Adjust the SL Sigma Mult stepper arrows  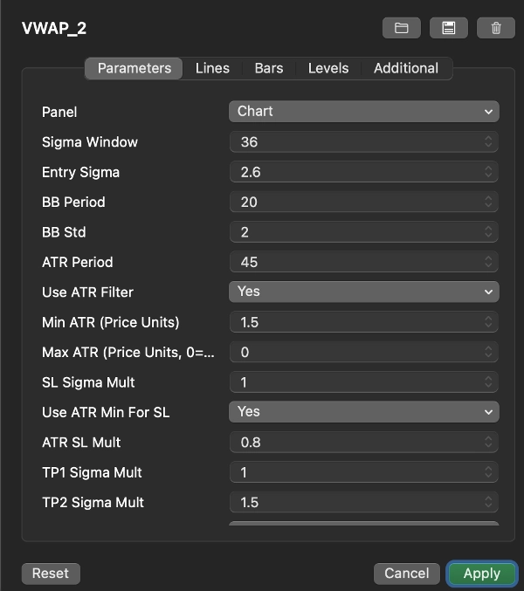pos(488,382)
